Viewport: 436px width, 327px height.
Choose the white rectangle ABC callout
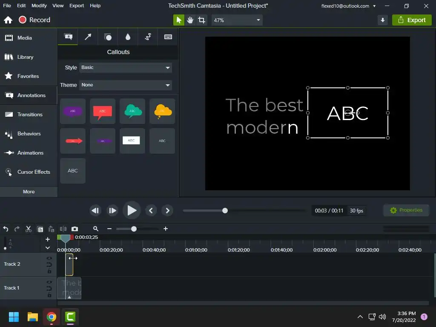(132, 141)
